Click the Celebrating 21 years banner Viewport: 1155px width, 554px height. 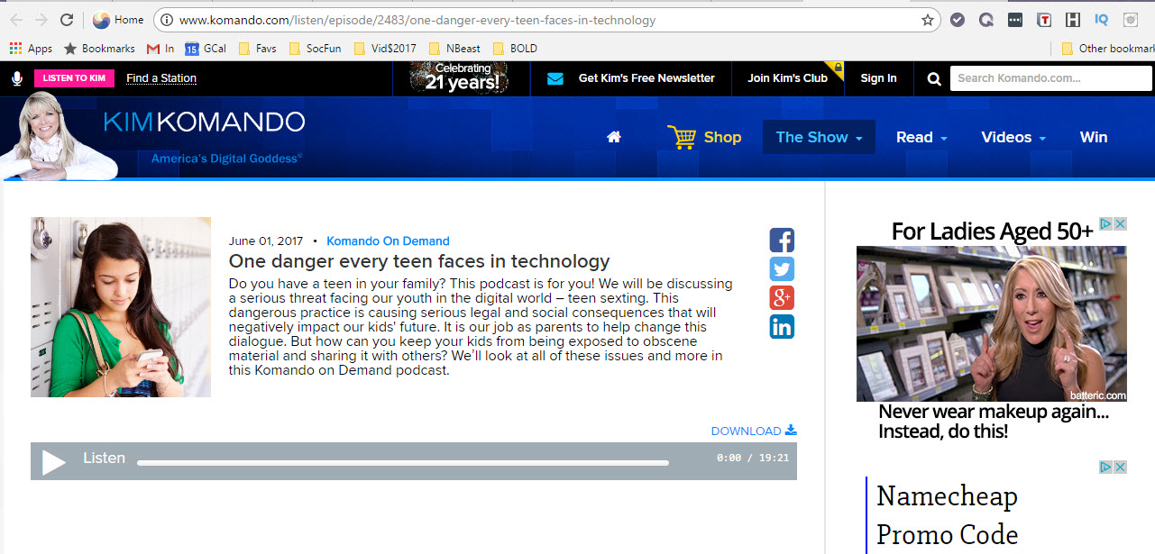coord(459,78)
